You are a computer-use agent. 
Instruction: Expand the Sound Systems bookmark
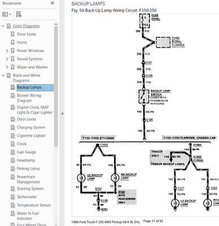click(x=7, y=59)
